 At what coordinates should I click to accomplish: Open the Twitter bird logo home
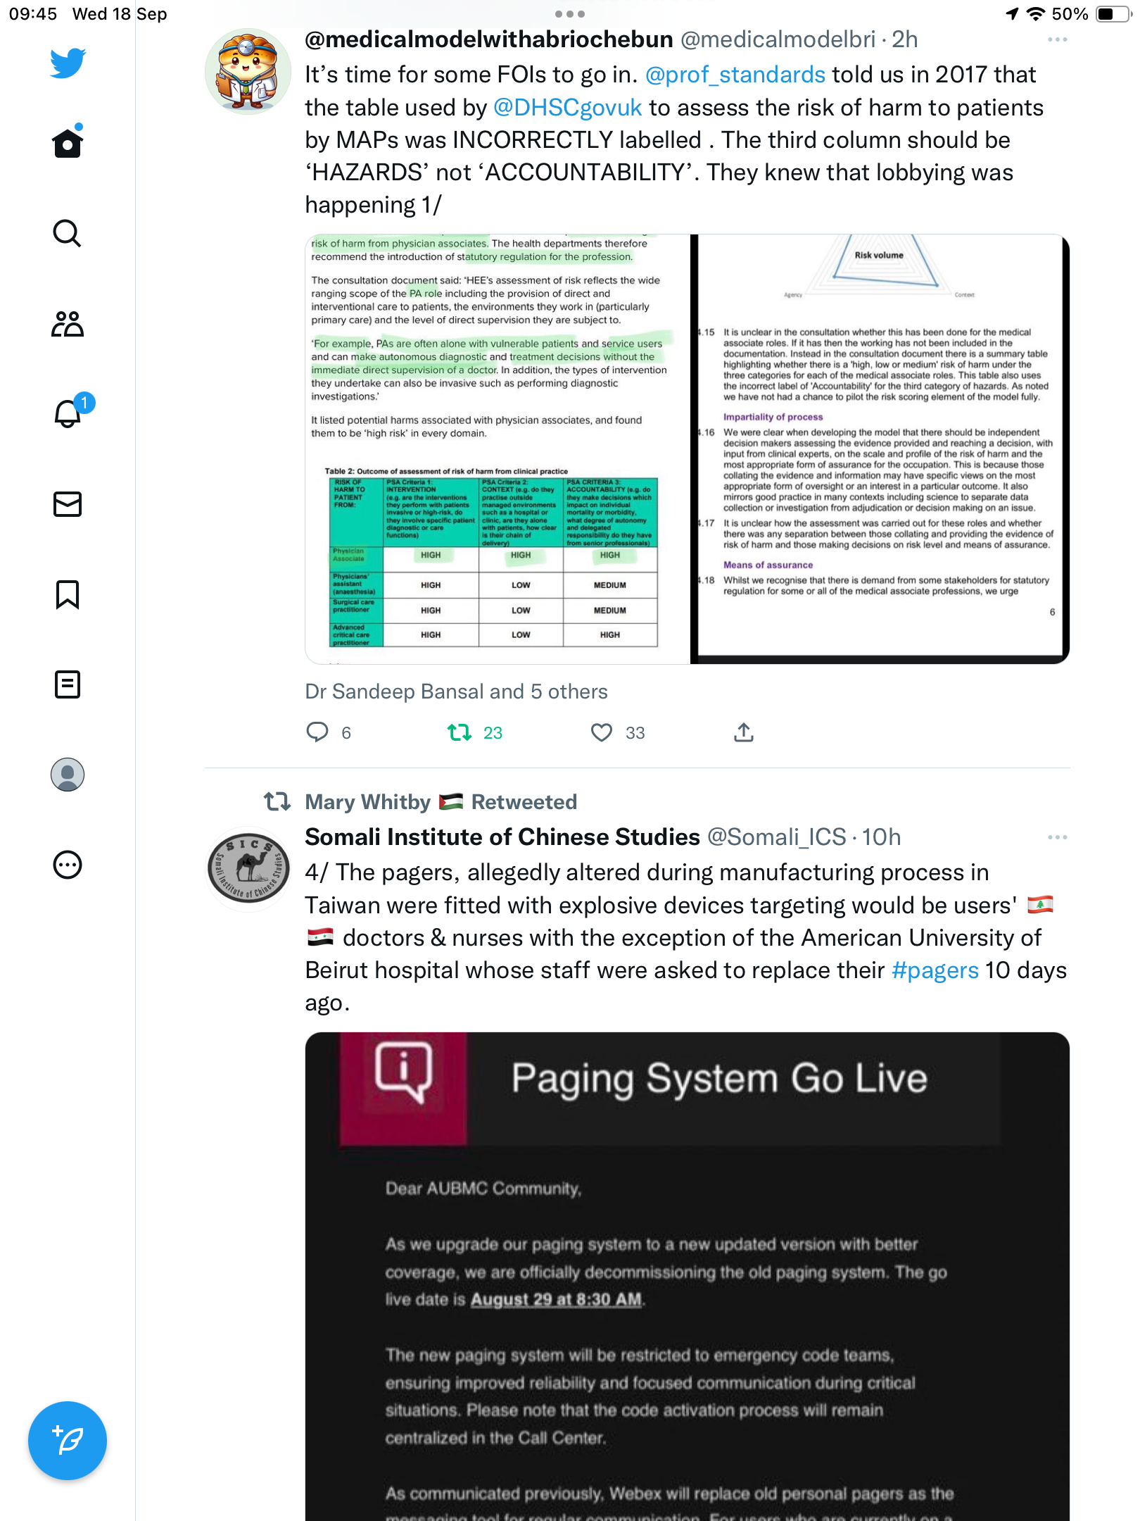[x=68, y=63]
